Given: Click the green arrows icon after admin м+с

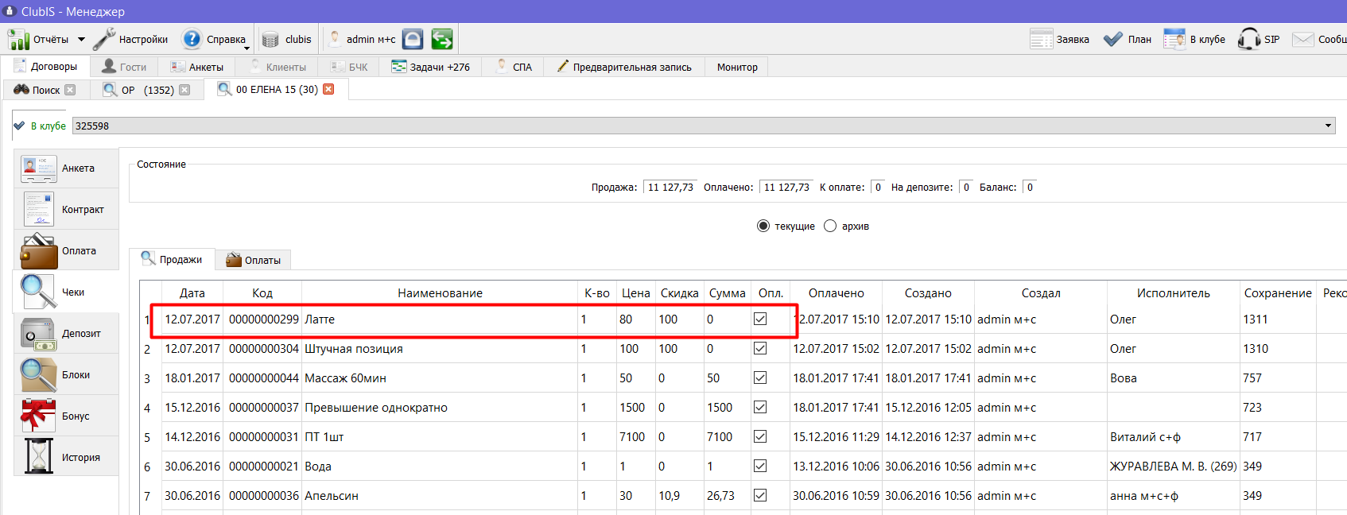Looking at the screenshot, I should pos(442,39).
